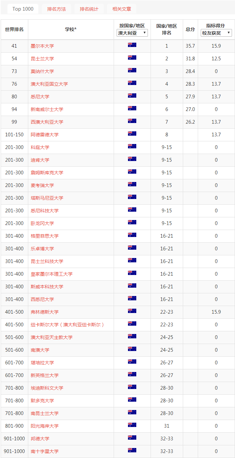Viewport: 235px width, 458px height.
Task: Open the 按国家/地区 country dropdown showing 澳大利亚
Action: (132, 33)
